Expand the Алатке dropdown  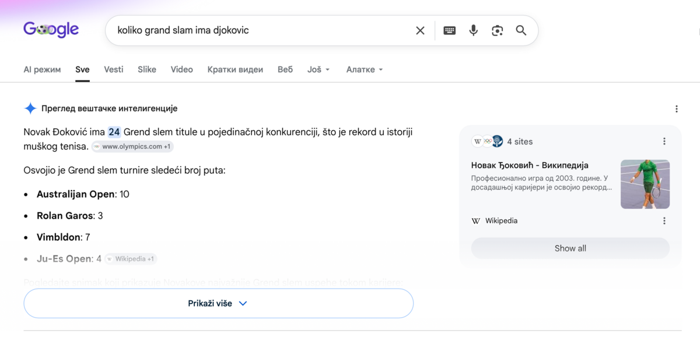coord(365,69)
